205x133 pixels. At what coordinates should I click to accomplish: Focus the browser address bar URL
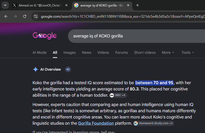[x=123, y=16]
